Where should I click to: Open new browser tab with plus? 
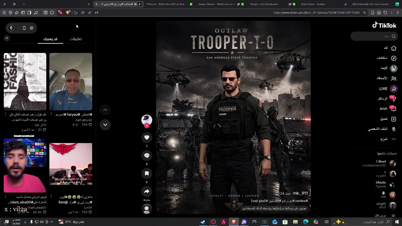pos(89,4)
